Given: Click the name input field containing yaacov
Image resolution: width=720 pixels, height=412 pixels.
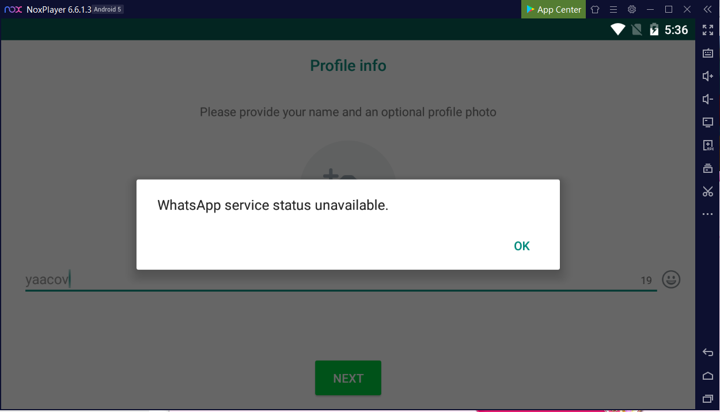Looking at the screenshot, I should (x=341, y=280).
